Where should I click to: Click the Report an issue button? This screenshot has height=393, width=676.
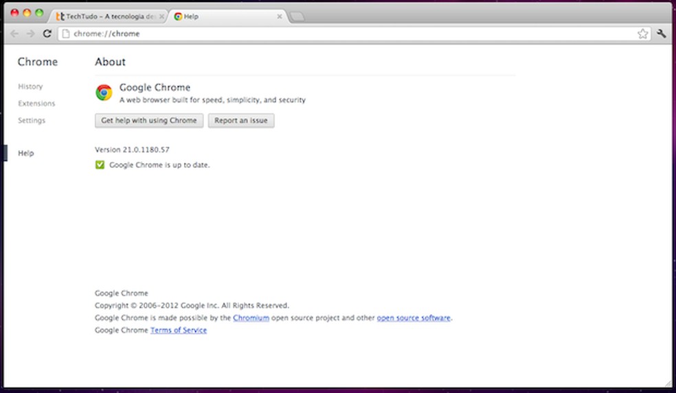[241, 121]
